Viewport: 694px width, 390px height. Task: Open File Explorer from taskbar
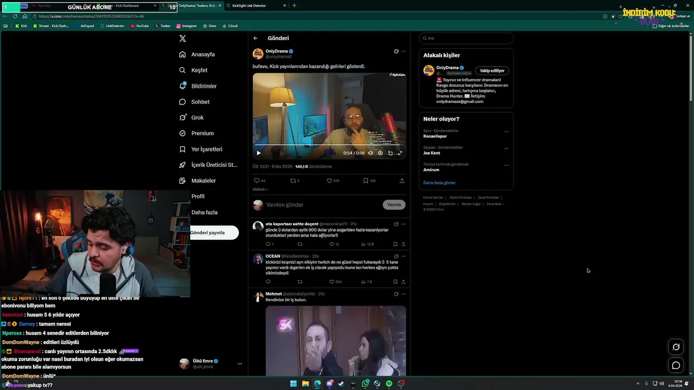point(305,383)
